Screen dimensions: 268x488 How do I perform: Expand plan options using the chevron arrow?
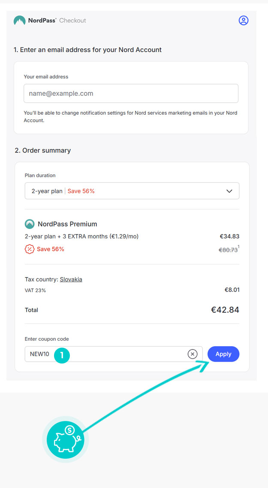point(229,191)
